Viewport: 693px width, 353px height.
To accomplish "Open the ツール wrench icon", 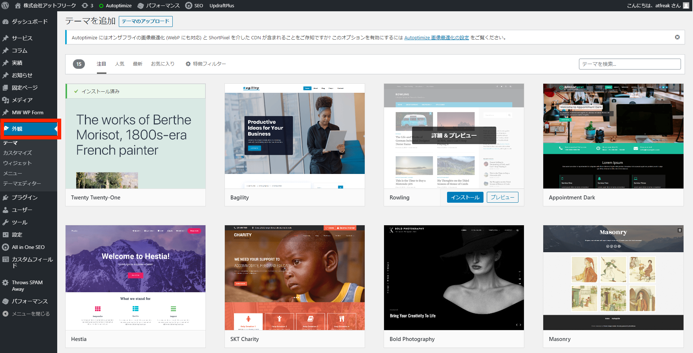I will coord(5,222).
